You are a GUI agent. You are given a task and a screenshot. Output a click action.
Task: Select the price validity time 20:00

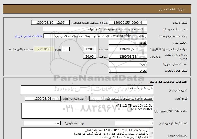[x=90, y=56]
